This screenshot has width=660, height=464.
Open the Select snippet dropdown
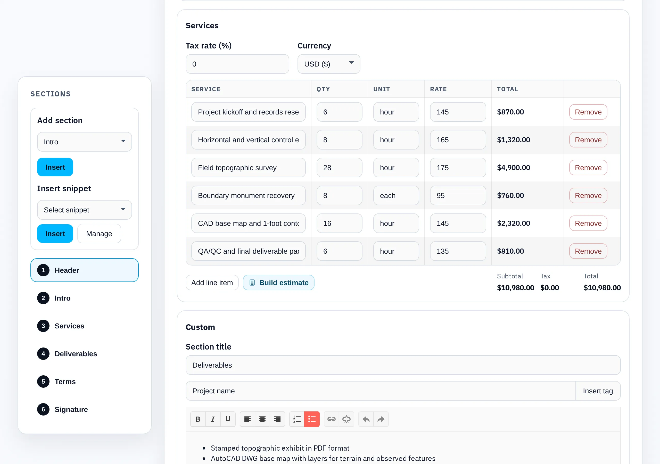[84, 210]
